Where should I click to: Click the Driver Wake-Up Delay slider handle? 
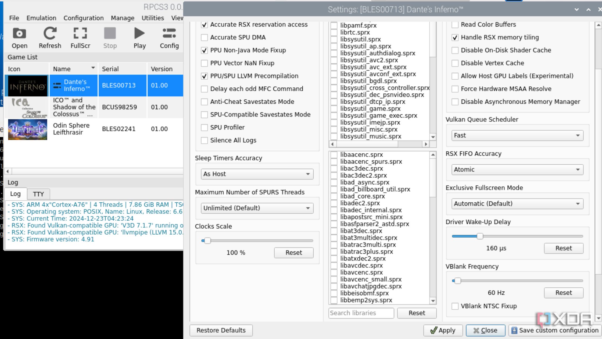(480, 236)
